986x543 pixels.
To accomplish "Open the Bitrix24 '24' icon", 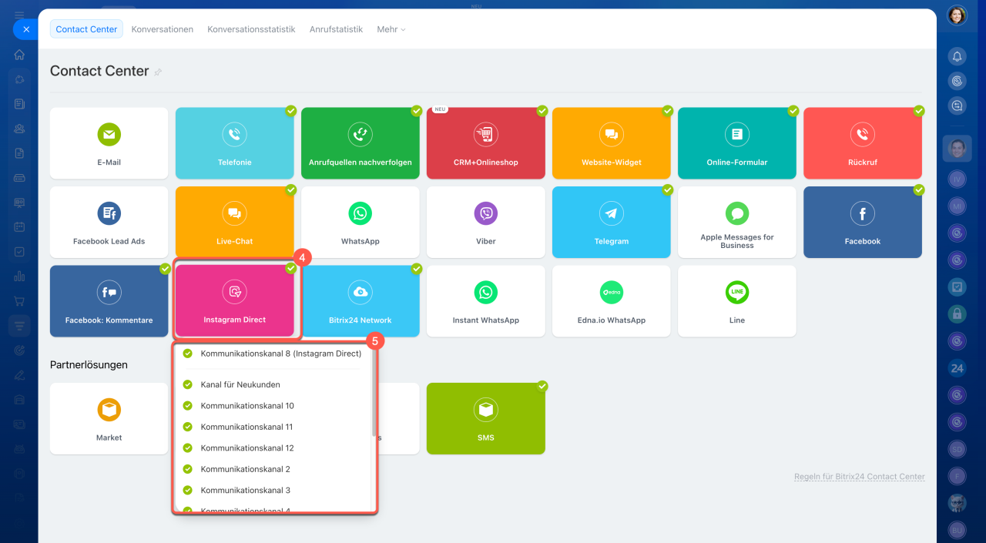I will (957, 368).
